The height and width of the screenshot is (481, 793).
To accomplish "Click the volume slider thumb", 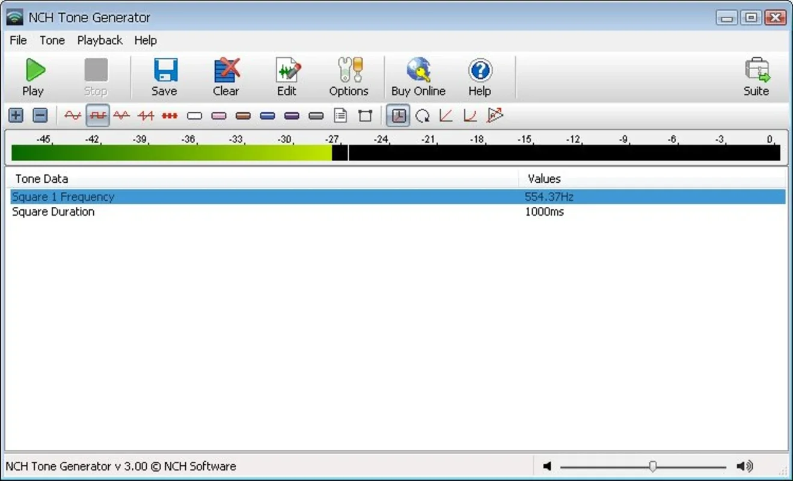I will coord(653,466).
